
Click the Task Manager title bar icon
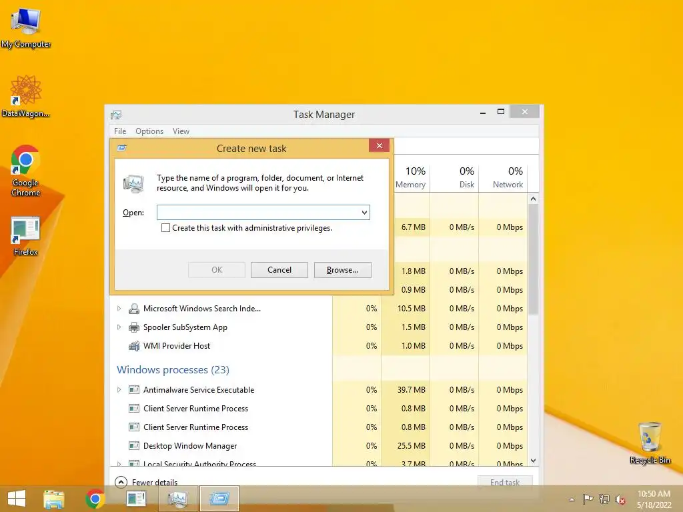pos(116,115)
